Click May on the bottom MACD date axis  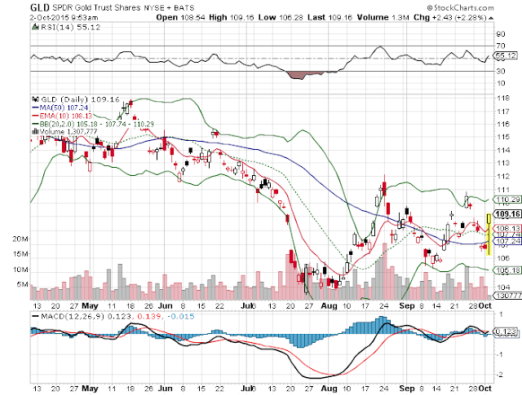pos(90,388)
